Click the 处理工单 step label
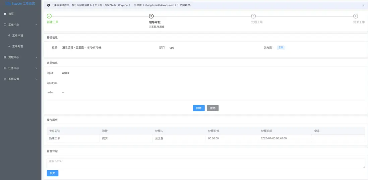The height and width of the screenshot is (180, 368). [257, 22]
